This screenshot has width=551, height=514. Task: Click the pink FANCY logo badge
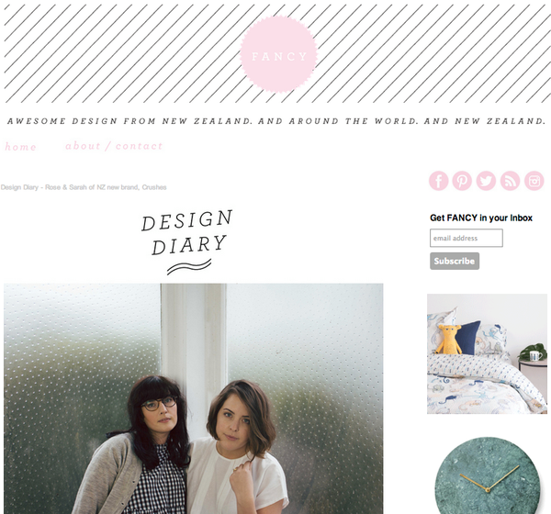click(279, 54)
